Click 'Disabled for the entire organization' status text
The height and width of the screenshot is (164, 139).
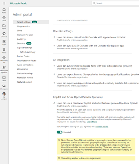[72, 77]
